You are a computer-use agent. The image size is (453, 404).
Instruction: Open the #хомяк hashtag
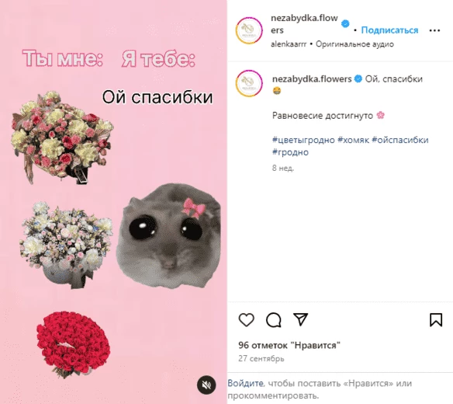354,140
